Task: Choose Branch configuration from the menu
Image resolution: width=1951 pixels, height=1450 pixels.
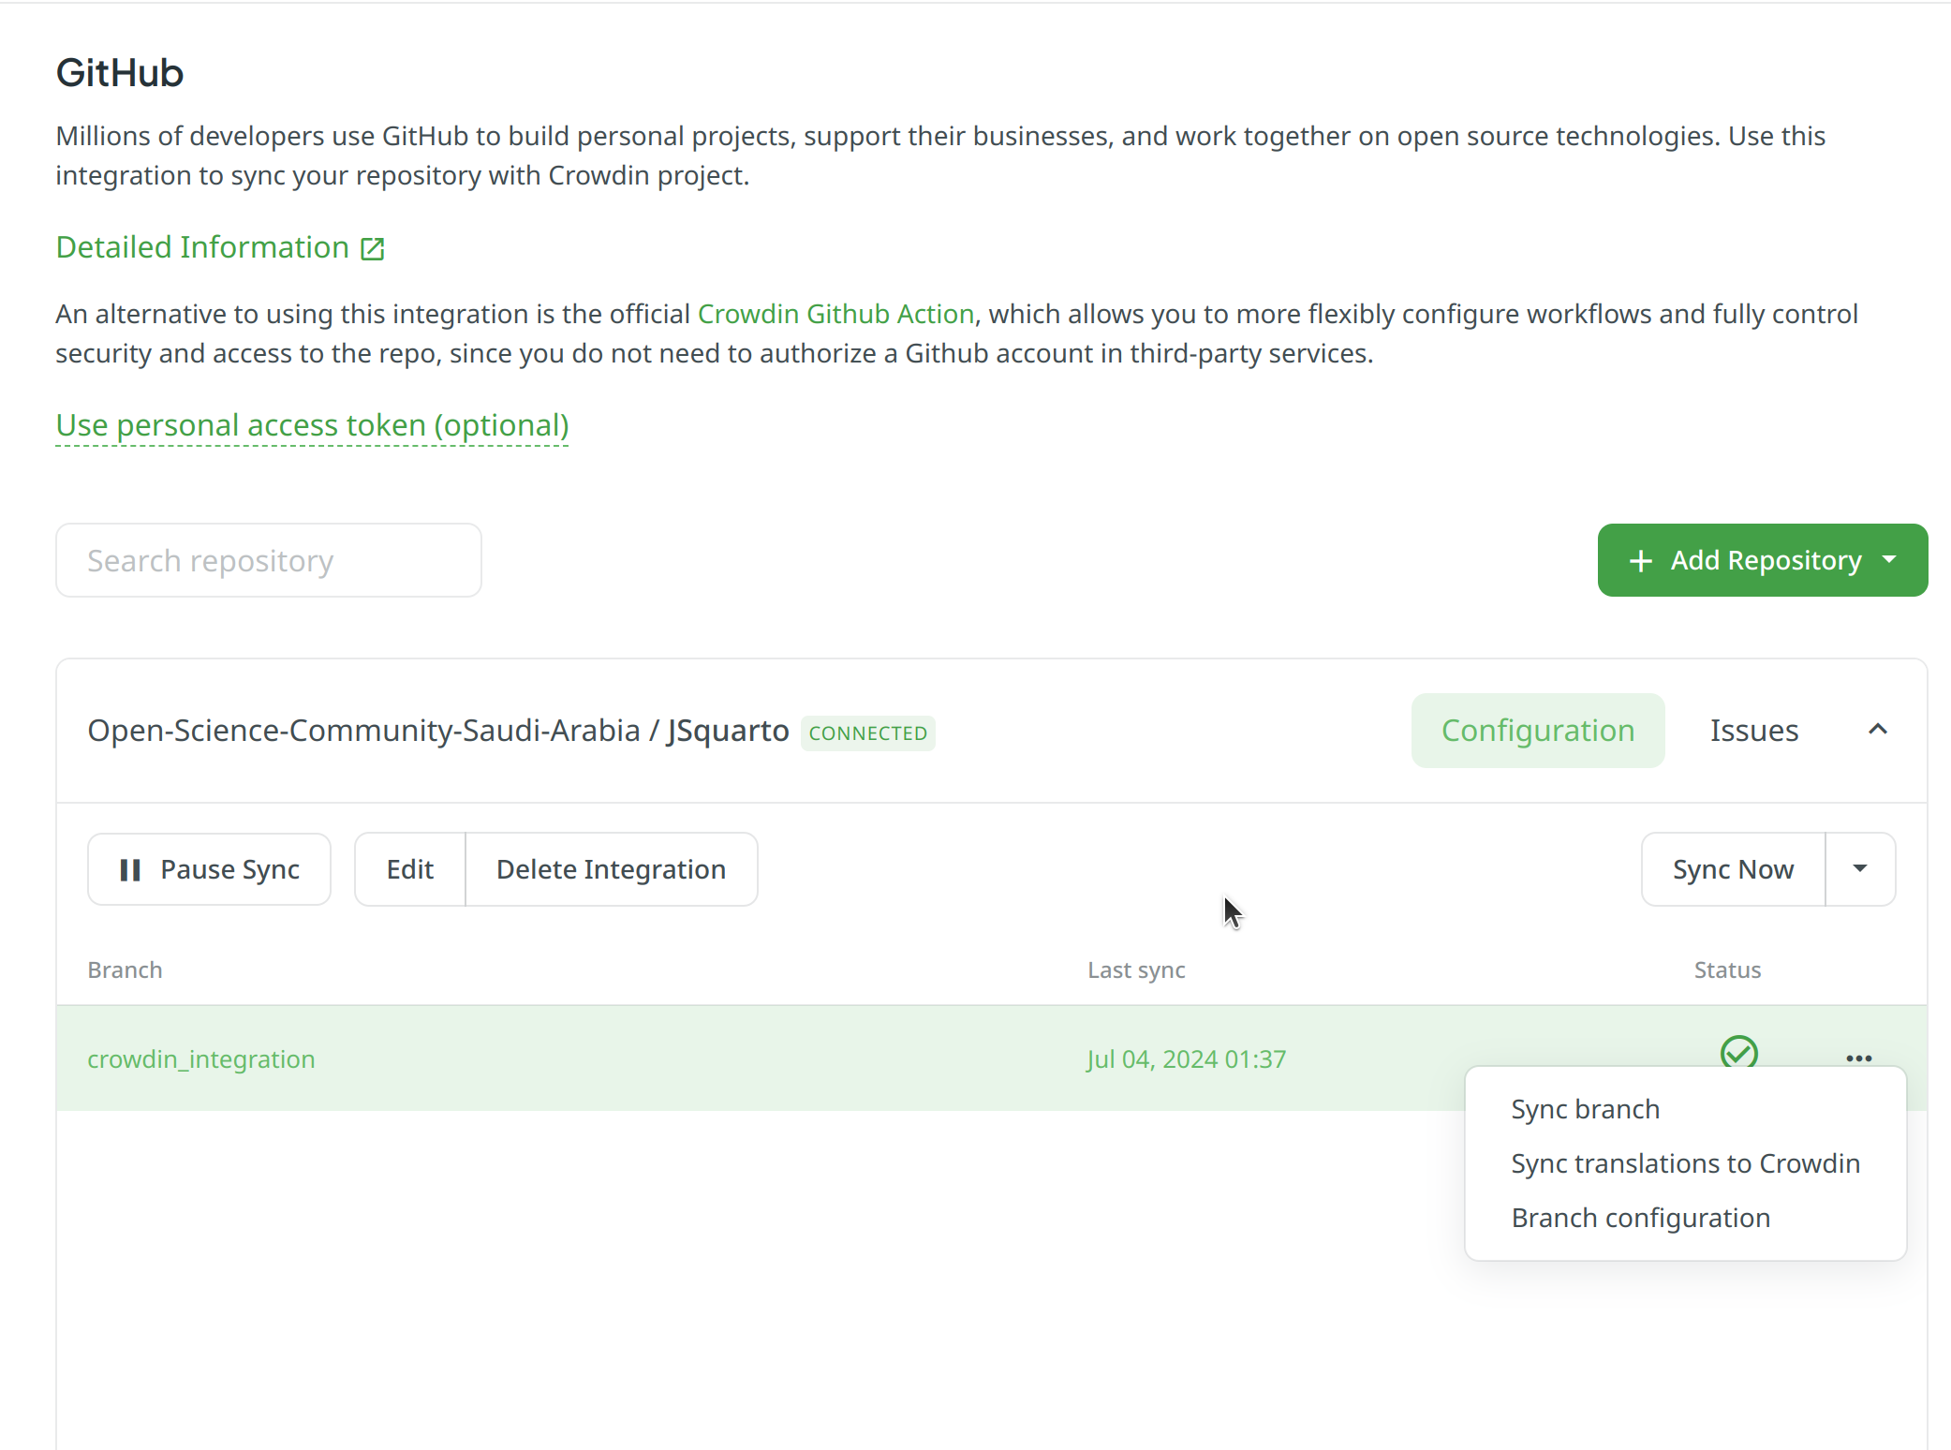Action: pyautogui.click(x=1640, y=1218)
